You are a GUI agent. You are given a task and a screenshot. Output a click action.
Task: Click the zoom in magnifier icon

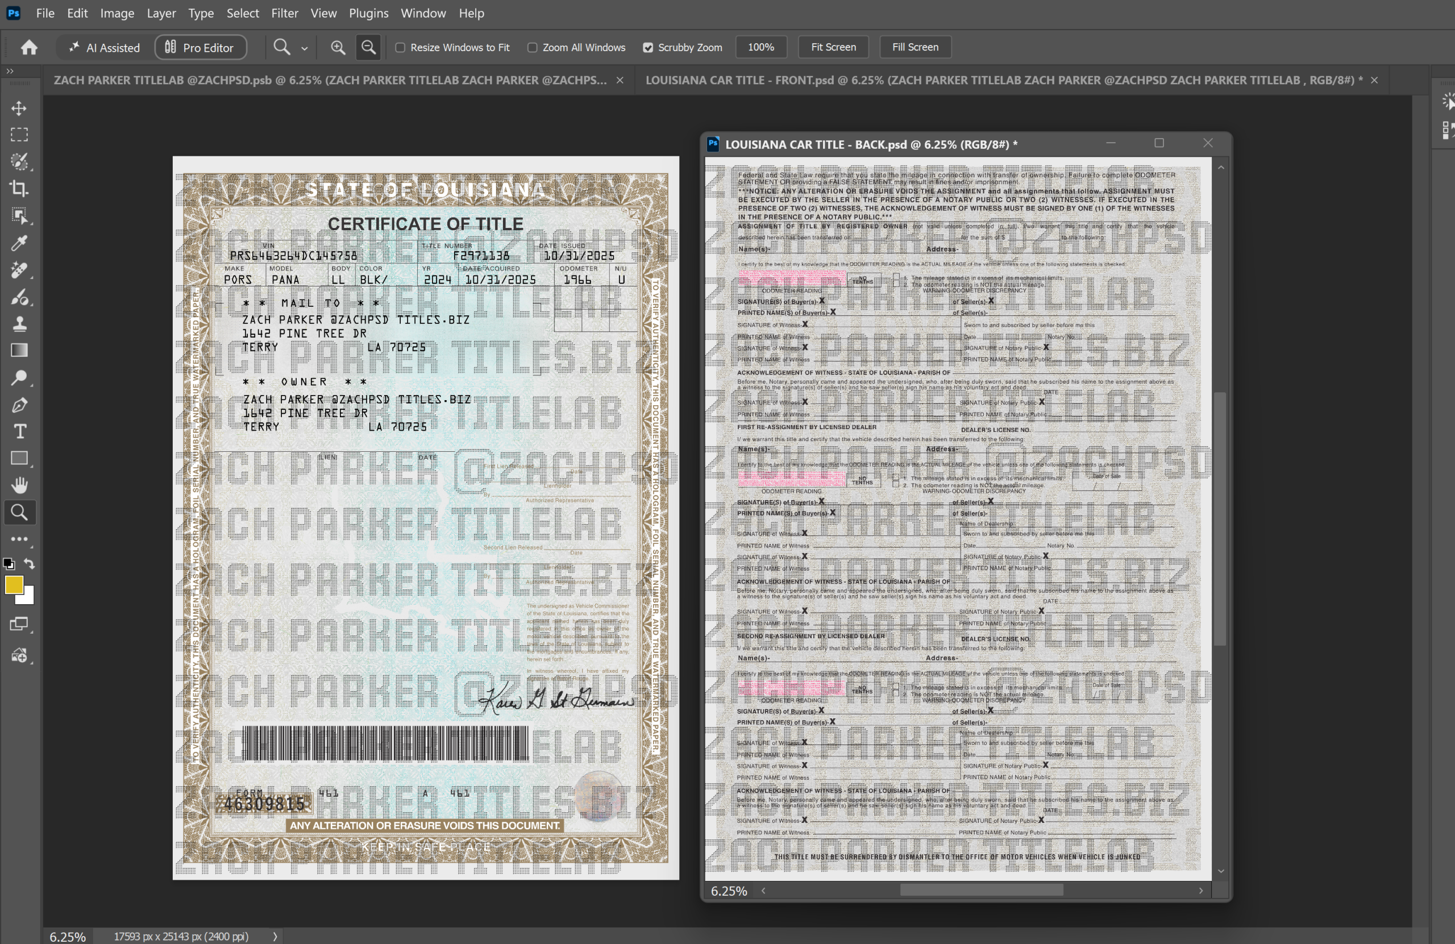[x=338, y=47]
